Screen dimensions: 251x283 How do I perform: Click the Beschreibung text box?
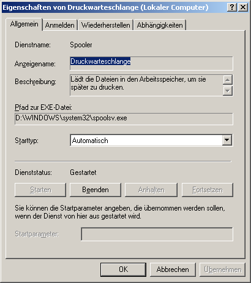[x=146, y=85]
